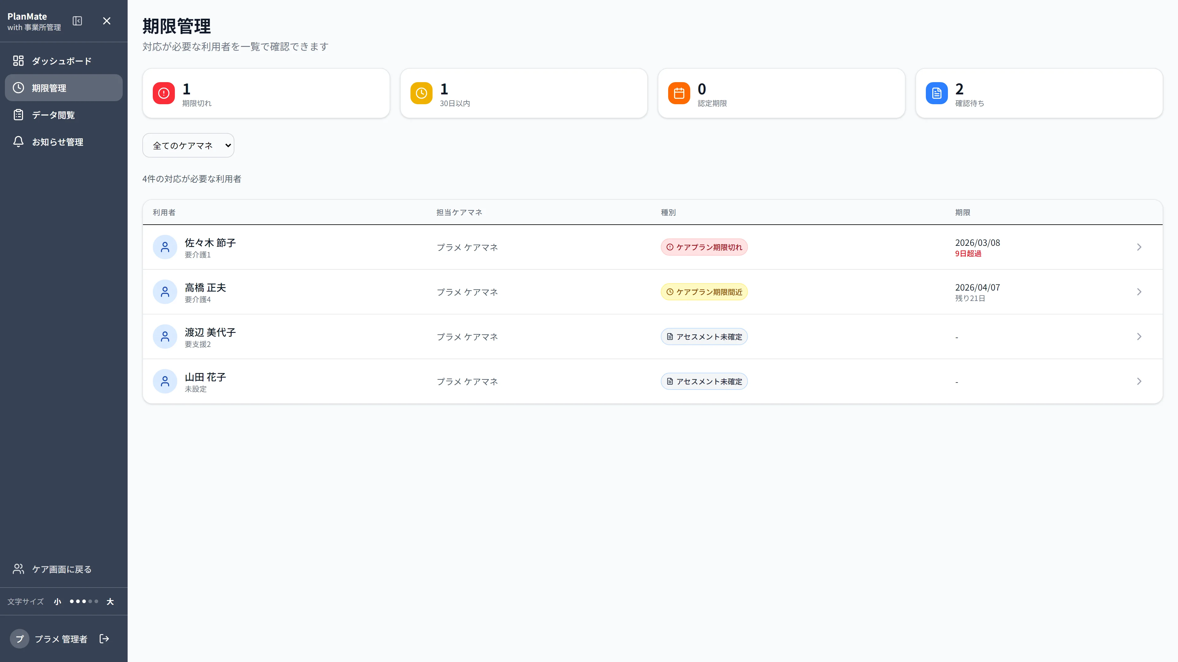Open the 認定期限 summary card
Screen dimensions: 1178x662
[782, 93]
